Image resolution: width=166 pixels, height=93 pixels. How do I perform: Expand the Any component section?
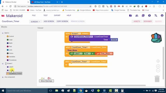tap(3, 77)
